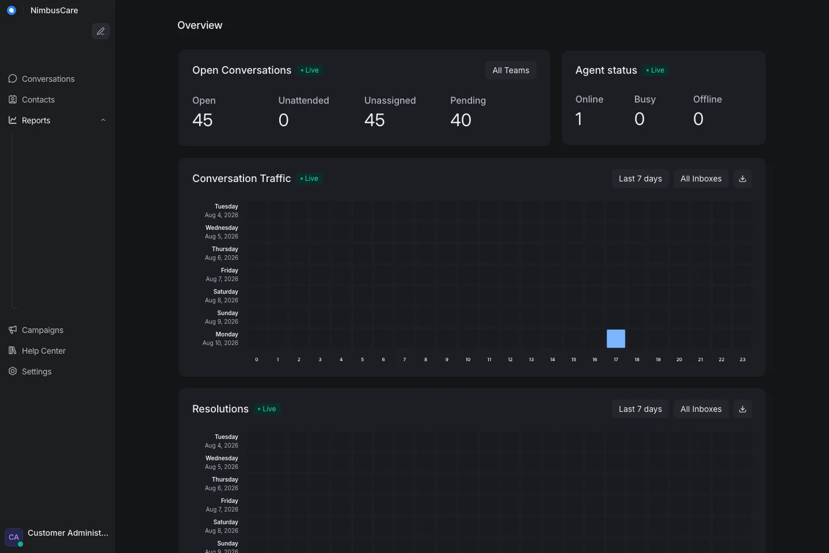This screenshot has width=829, height=553.
Task: Click hour 0 axis label in Traffic
Action: click(257, 359)
